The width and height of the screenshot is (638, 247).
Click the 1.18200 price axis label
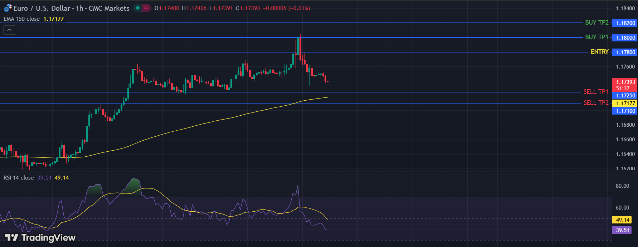pos(625,23)
